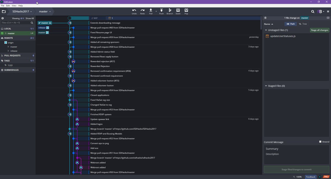The image size is (331, 179).
Task: Click the release branch label in graph
Action: click(44, 28)
